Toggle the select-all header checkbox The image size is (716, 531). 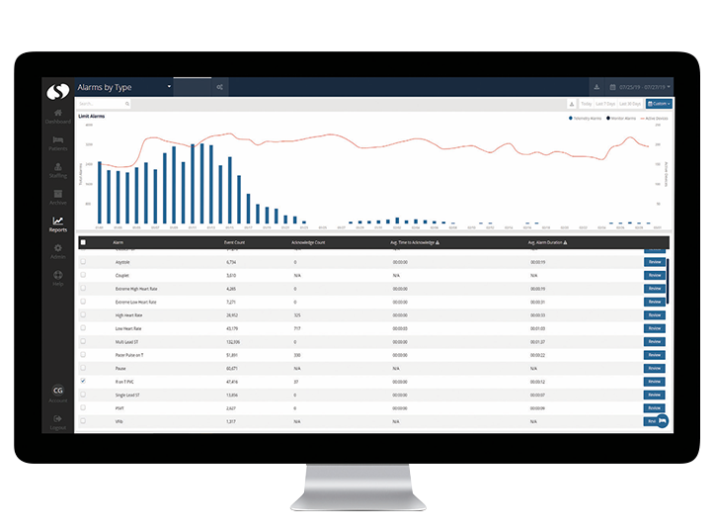click(83, 241)
